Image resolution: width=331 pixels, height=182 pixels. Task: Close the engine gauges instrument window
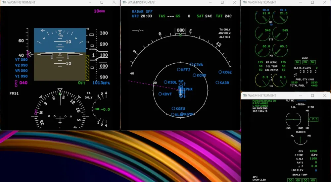tap(325, 2)
